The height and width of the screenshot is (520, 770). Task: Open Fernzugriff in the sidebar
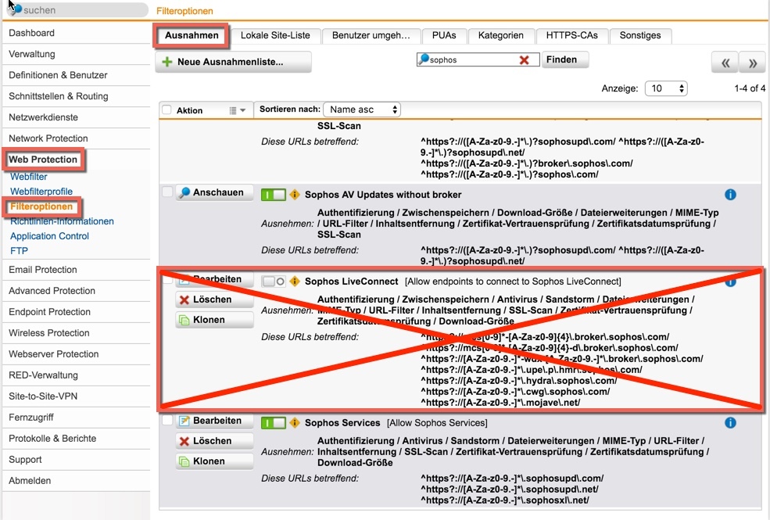point(76,418)
